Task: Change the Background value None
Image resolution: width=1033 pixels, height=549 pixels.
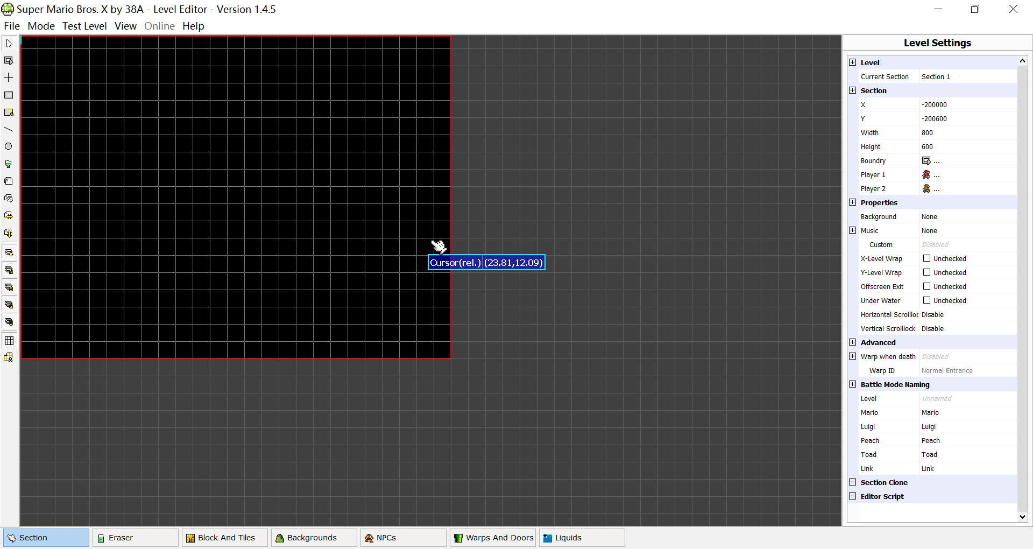Action: click(968, 216)
